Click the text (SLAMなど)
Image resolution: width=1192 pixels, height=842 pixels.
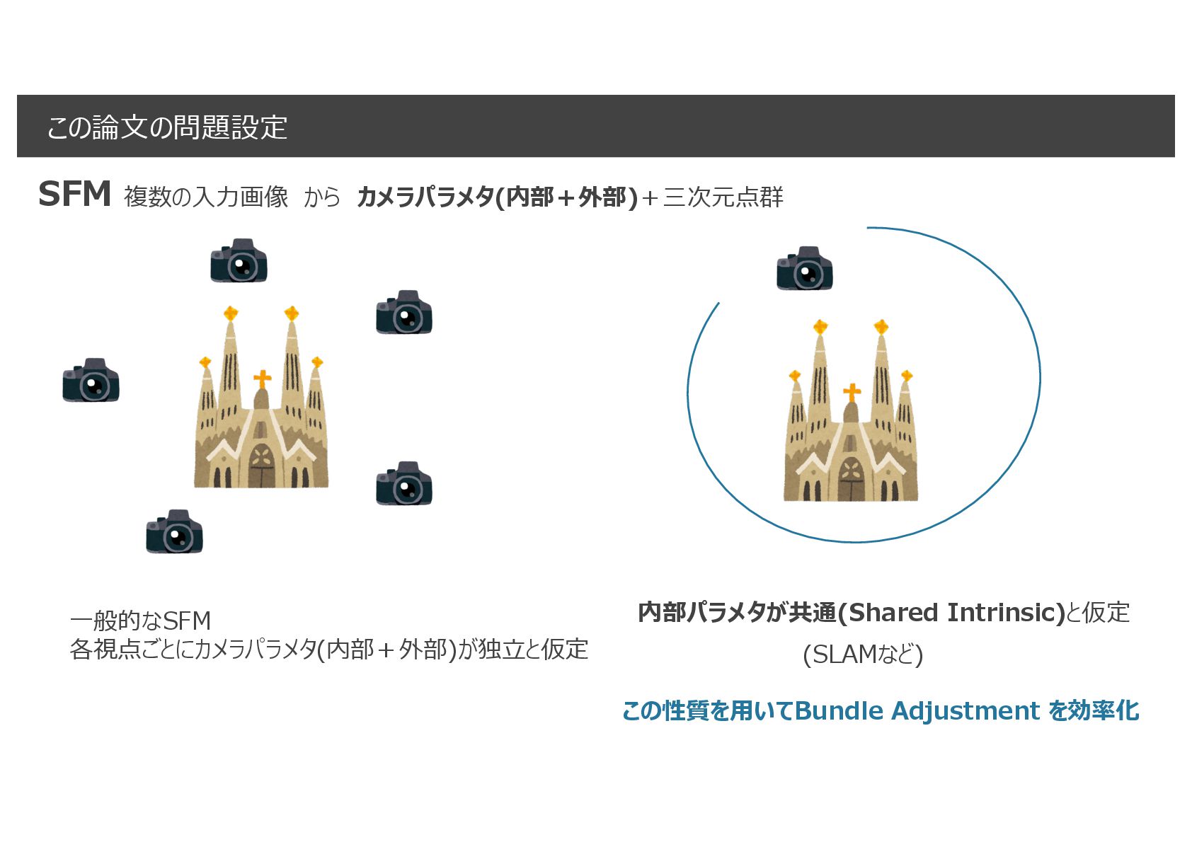point(863,654)
